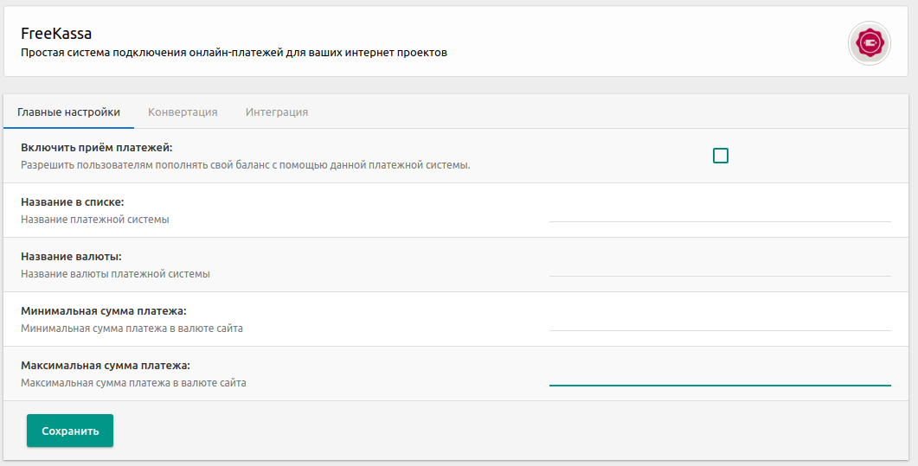Image resolution: width=918 pixels, height=466 pixels.
Task: Click the Название валюты платежной системы hint
Action: (x=115, y=274)
